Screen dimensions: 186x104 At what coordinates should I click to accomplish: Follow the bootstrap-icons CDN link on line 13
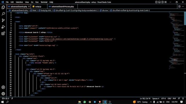tap(78, 39)
